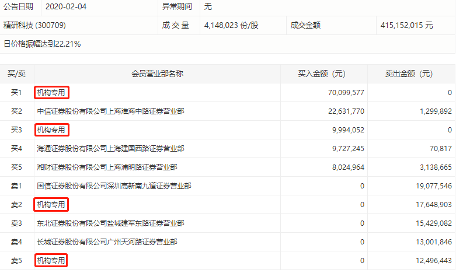Select 机构专用 in the 买3 row

pos(51,130)
